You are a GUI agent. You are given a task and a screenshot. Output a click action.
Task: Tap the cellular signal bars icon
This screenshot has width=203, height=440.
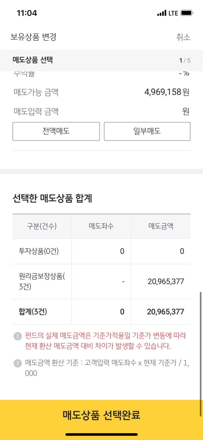(162, 13)
